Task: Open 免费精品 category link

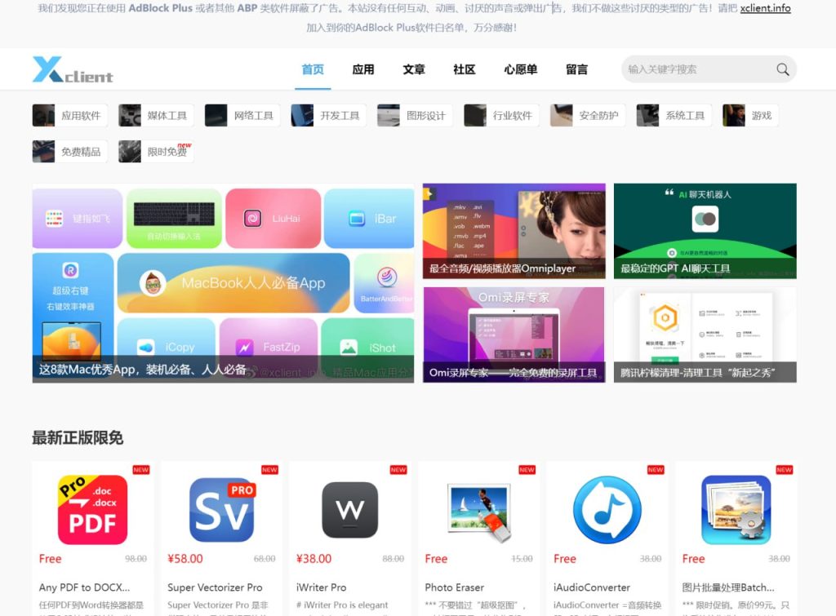Action: [81, 152]
